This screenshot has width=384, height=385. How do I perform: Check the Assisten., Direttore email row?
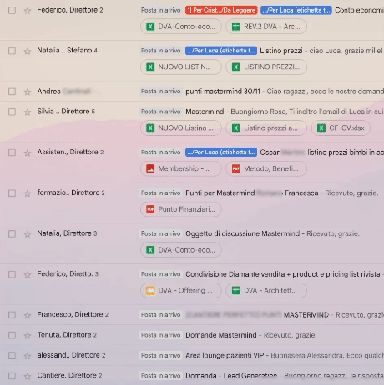pyautogui.click(x=12, y=152)
